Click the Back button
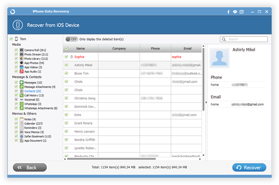 30,167
